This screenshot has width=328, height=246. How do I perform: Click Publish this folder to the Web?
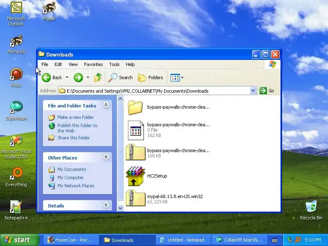[x=77, y=128]
